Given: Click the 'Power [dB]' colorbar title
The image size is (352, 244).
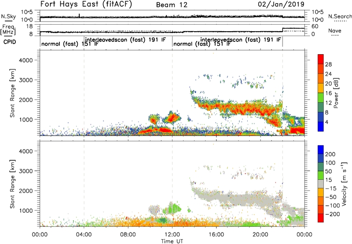Looking at the screenshot, I should click(x=336, y=93).
